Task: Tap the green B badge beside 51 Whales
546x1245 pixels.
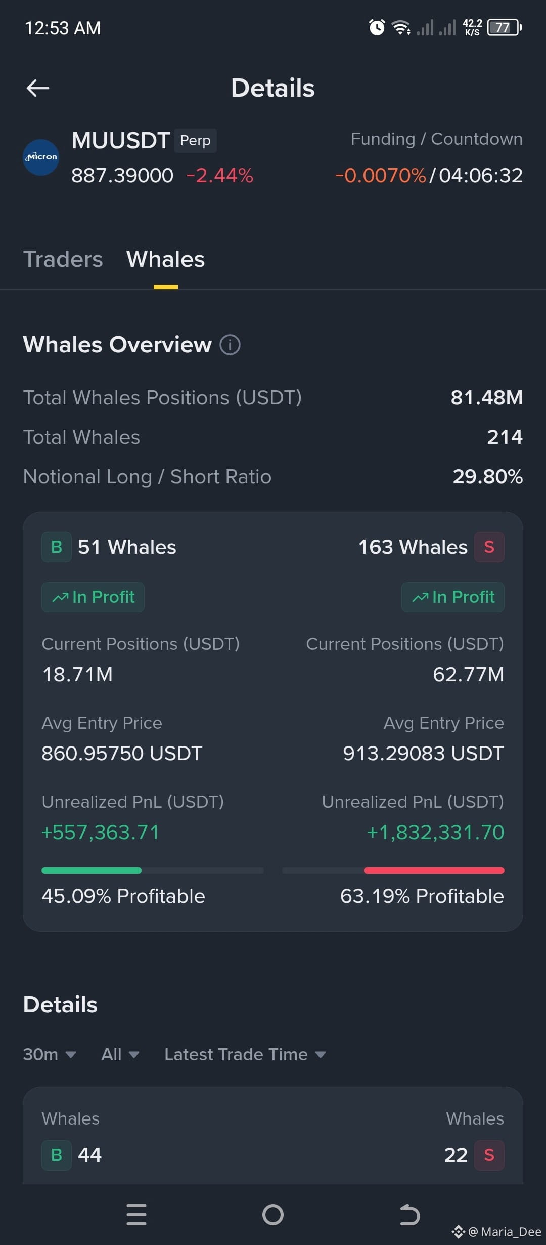Action: click(57, 547)
